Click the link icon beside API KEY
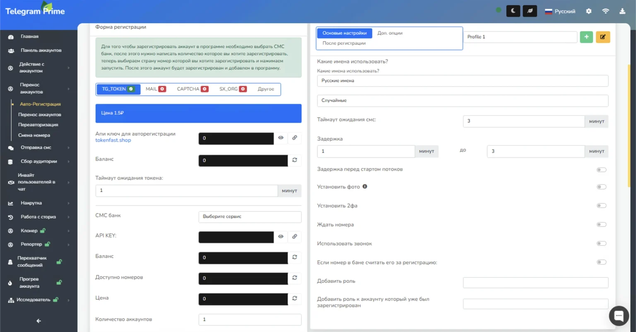This screenshot has height=332, width=636. (x=294, y=236)
